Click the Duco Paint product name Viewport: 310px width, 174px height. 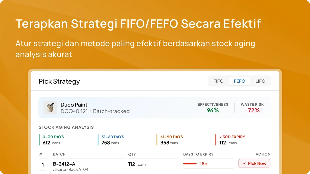(x=74, y=105)
